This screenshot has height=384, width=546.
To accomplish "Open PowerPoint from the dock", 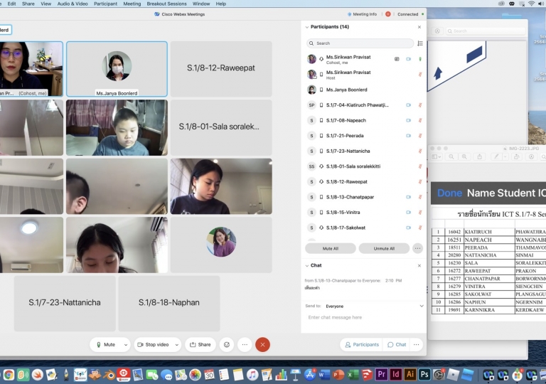I will (338, 375).
